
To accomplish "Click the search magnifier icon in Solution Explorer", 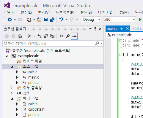I will 97,43.
